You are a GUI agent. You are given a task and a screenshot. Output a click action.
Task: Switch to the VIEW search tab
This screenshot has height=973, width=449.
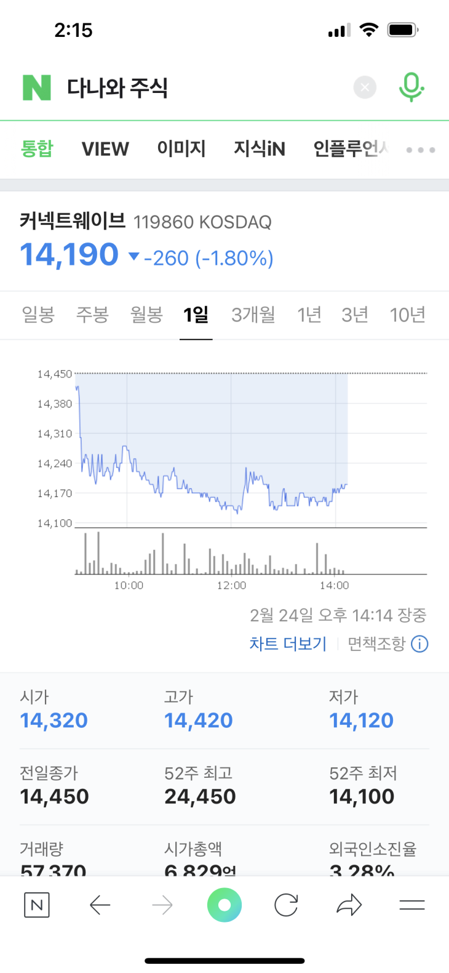click(105, 149)
